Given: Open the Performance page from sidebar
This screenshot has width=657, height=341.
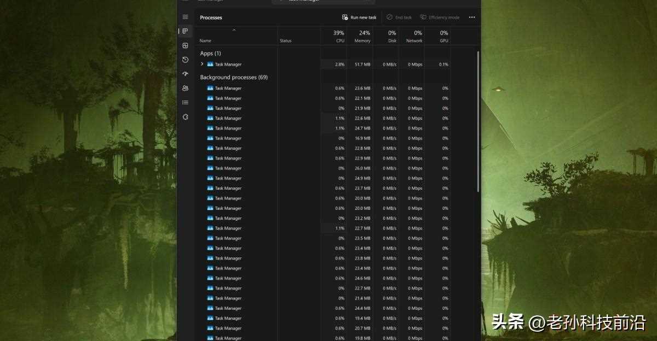Looking at the screenshot, I should [185, 45].
